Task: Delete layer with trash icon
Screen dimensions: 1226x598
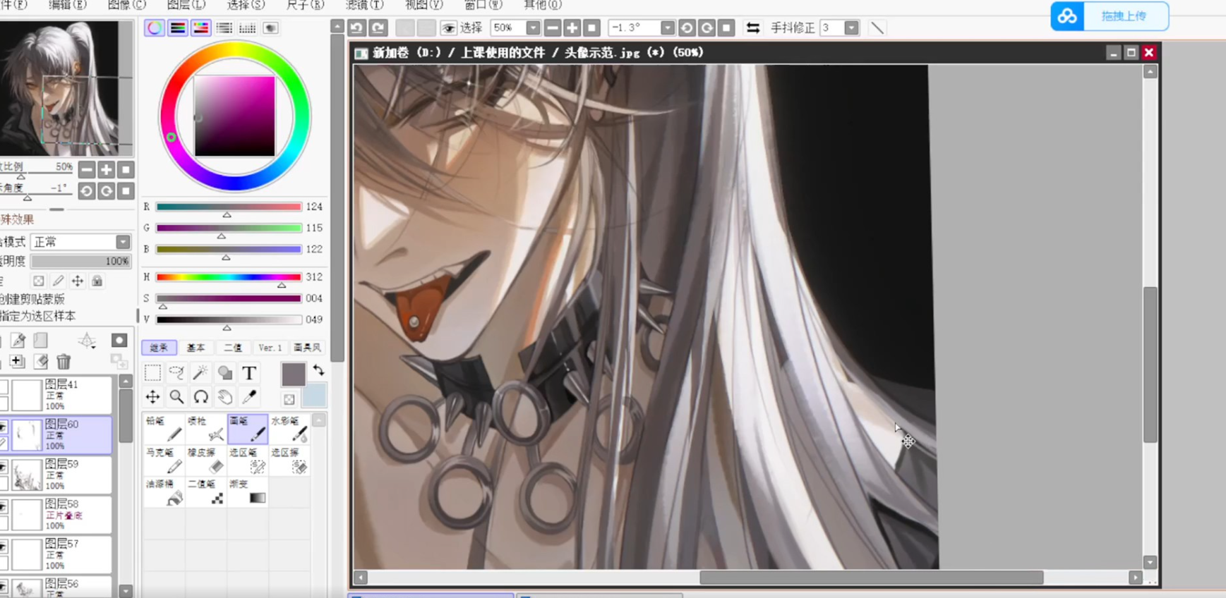Action: [64, 362]
